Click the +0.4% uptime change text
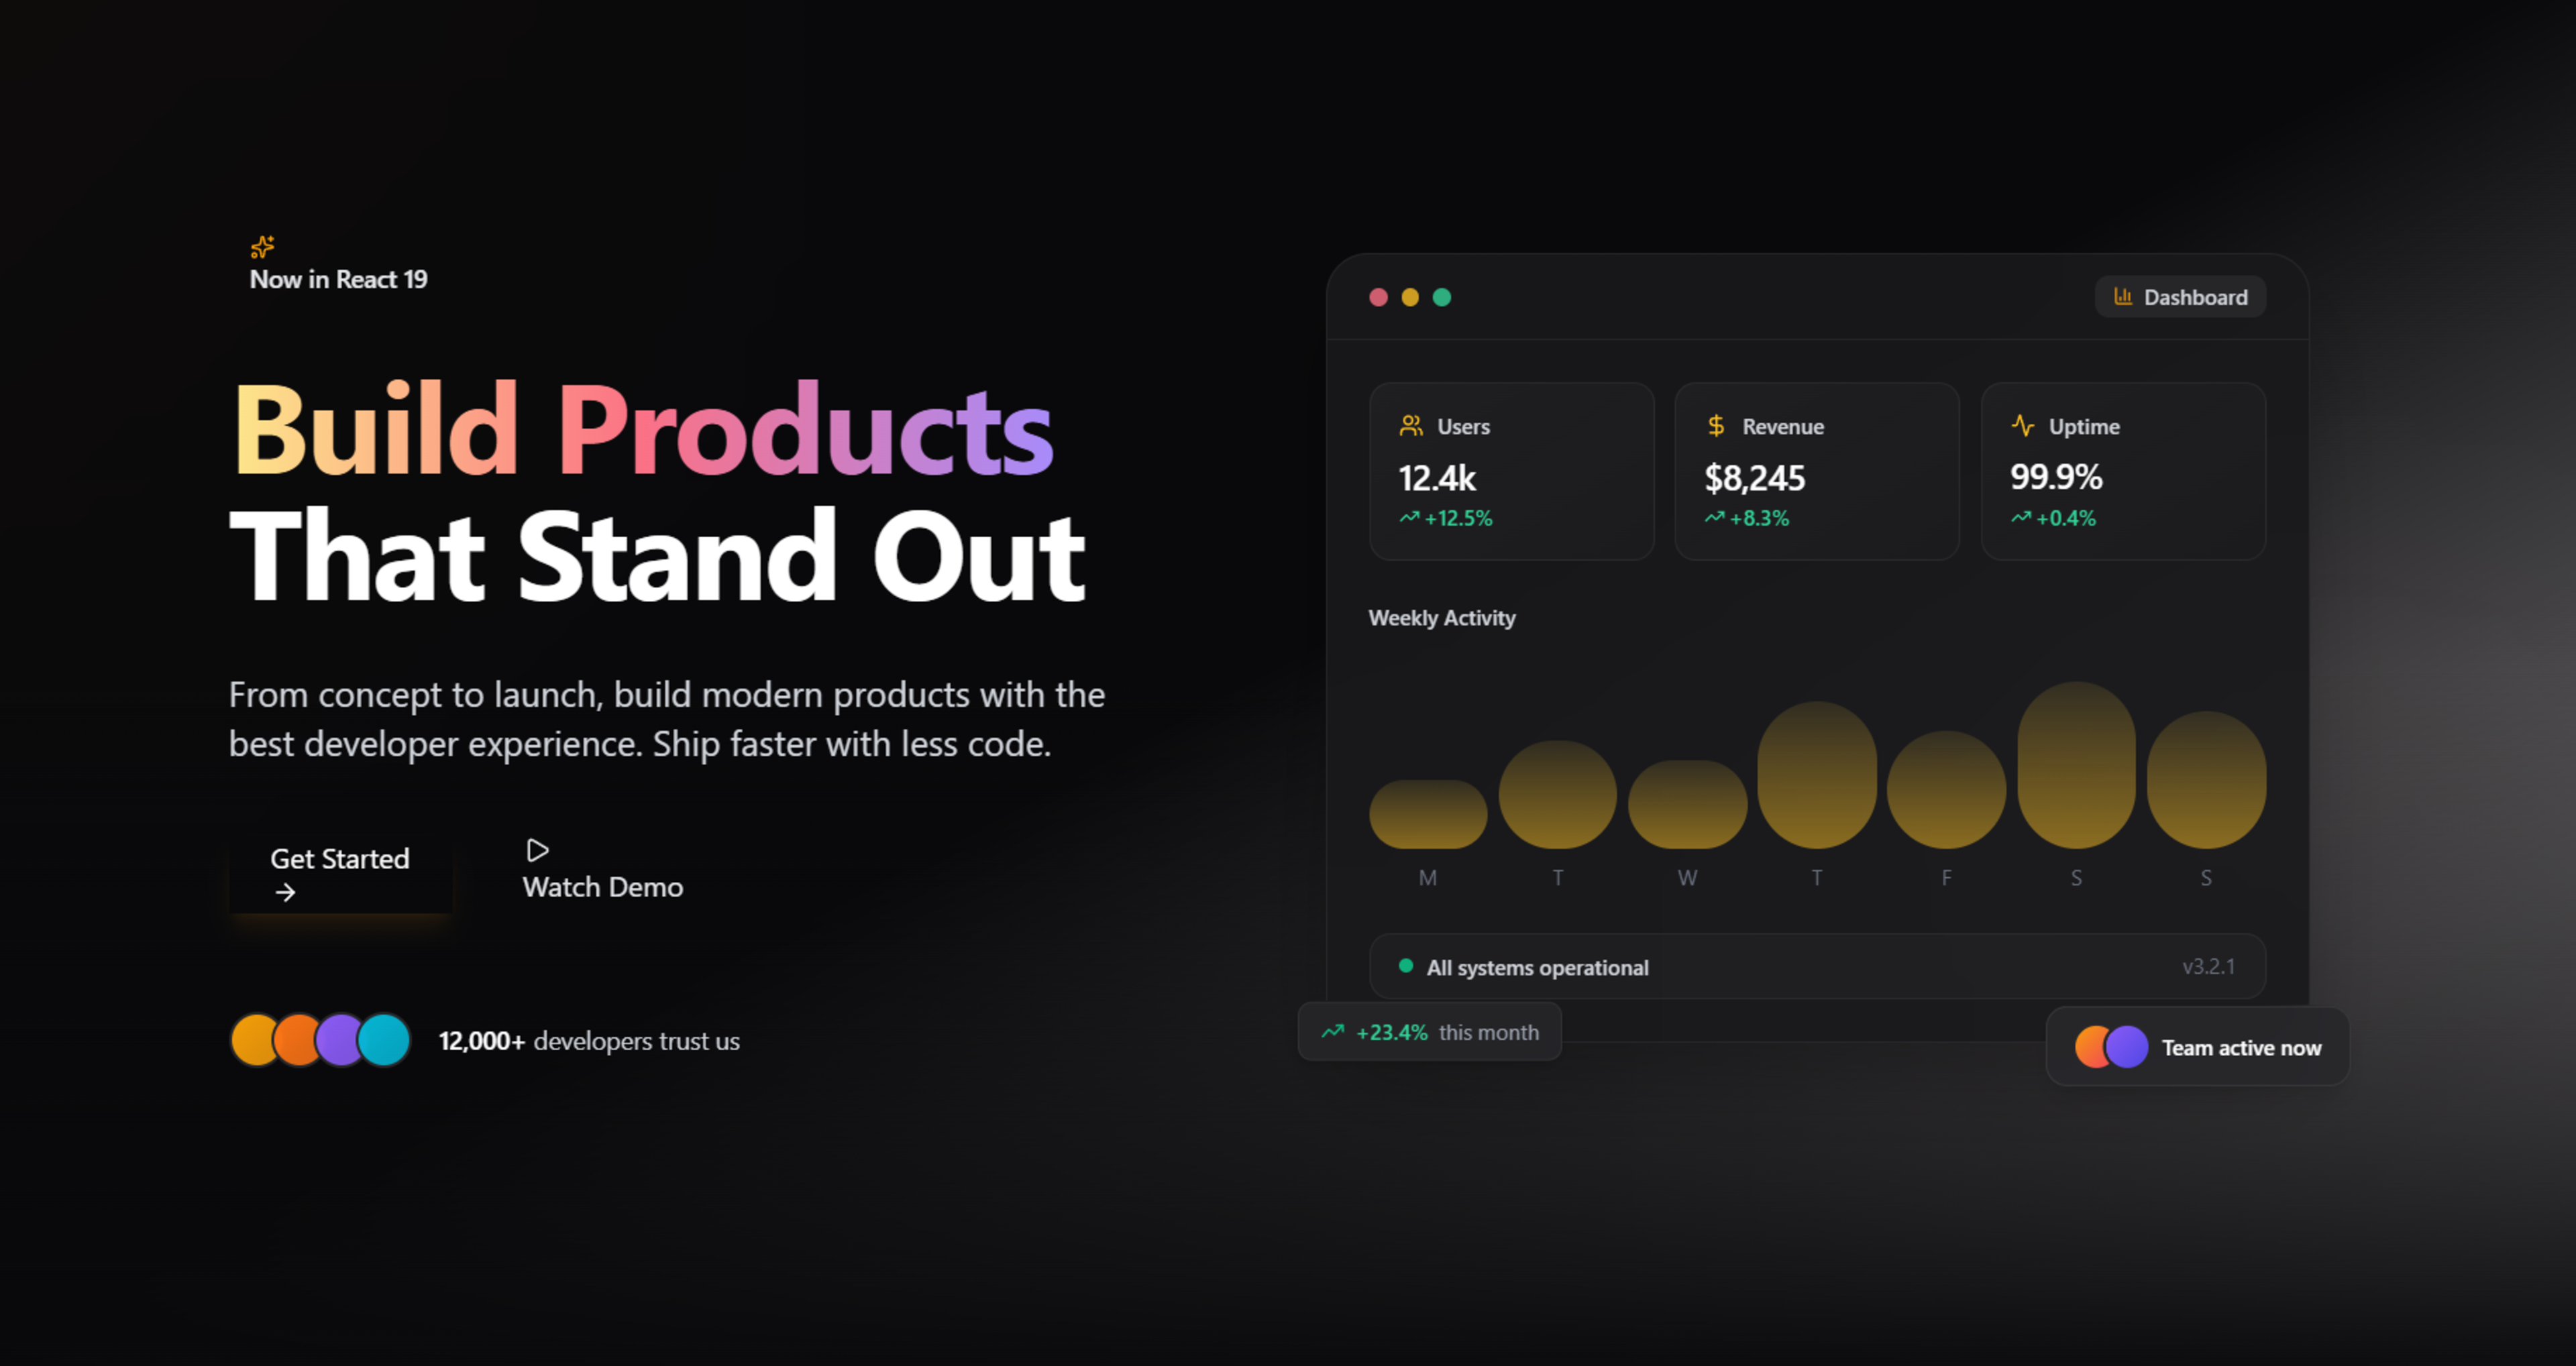The height and width of the screenshot is (1366, 2576). point(2065,518)
